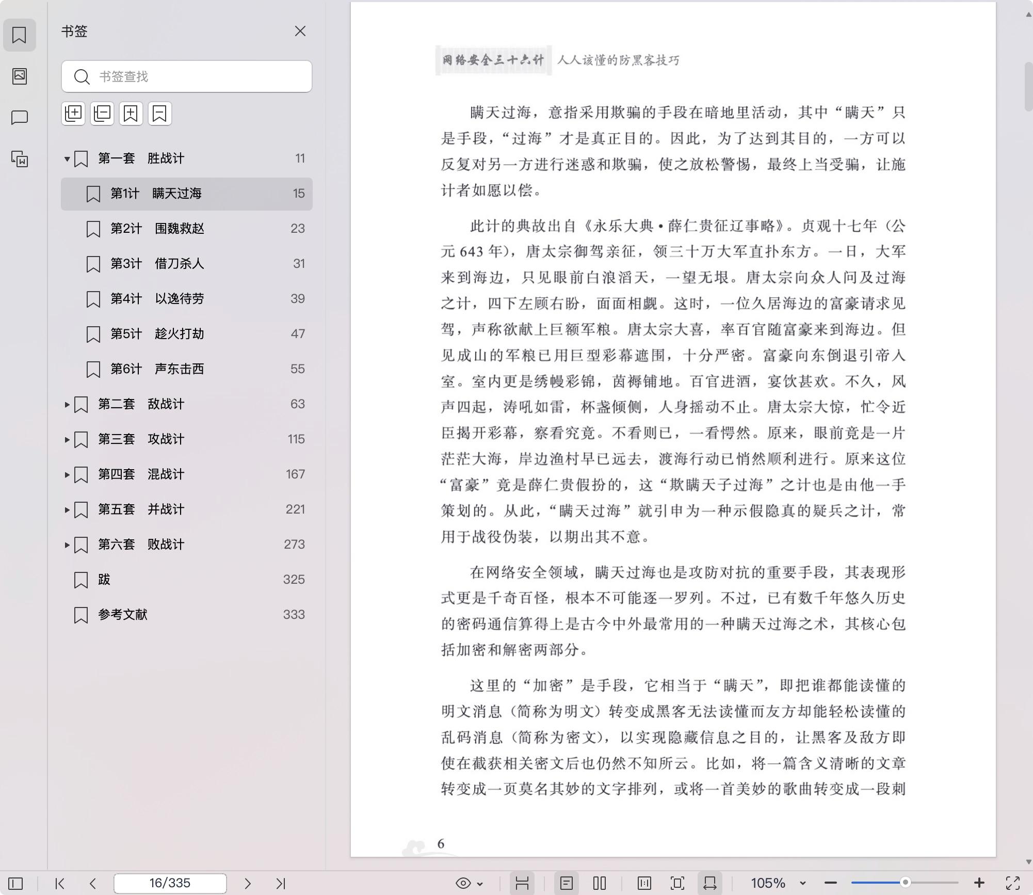1033x895 pixels.
Task: Collapse the 第一套 胜战计 bookmark group
Action: click(67, 158)
